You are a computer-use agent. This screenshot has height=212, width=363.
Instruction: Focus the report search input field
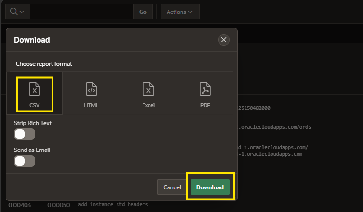click(x=82, y=12)
